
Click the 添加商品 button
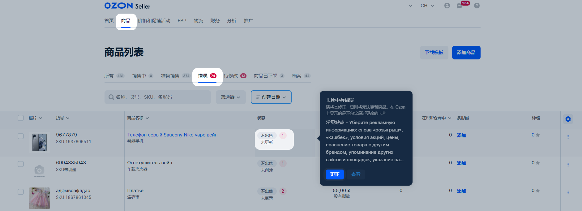[466, 53]
